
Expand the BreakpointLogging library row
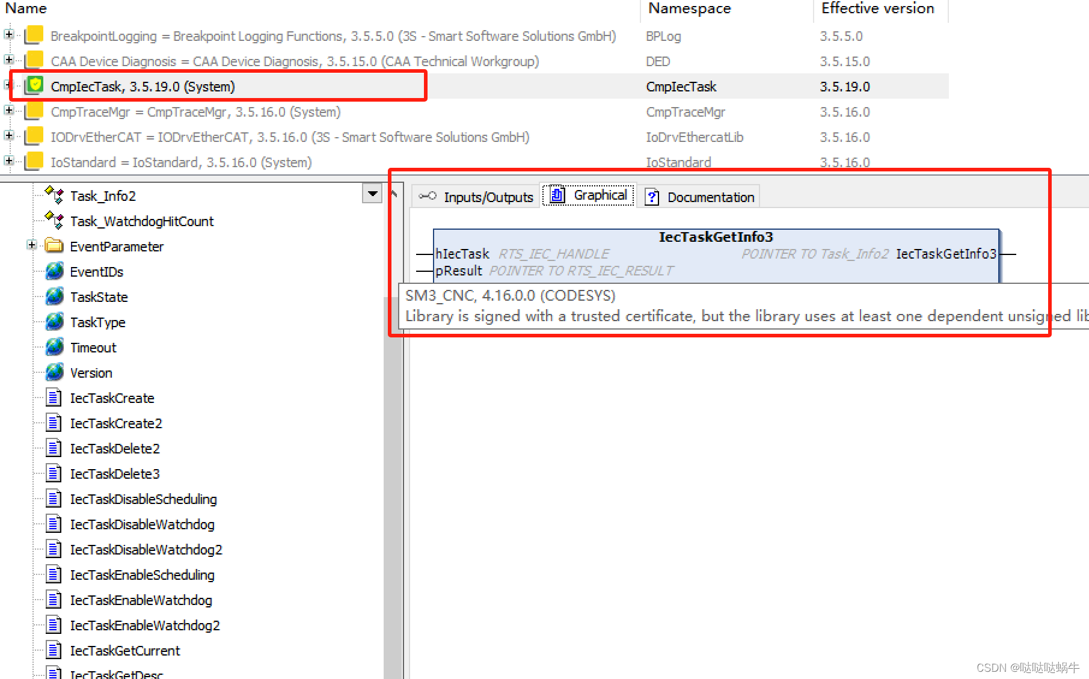click(8, 35)
